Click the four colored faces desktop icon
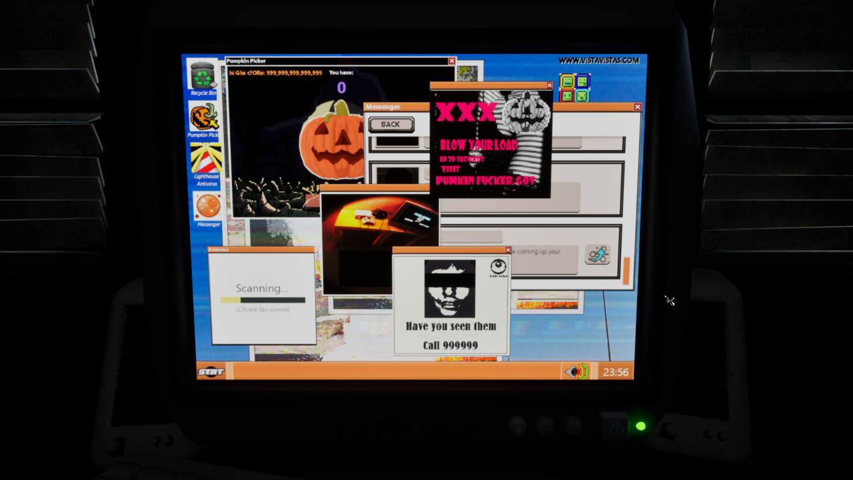853x480 pixels. (574, 88)
